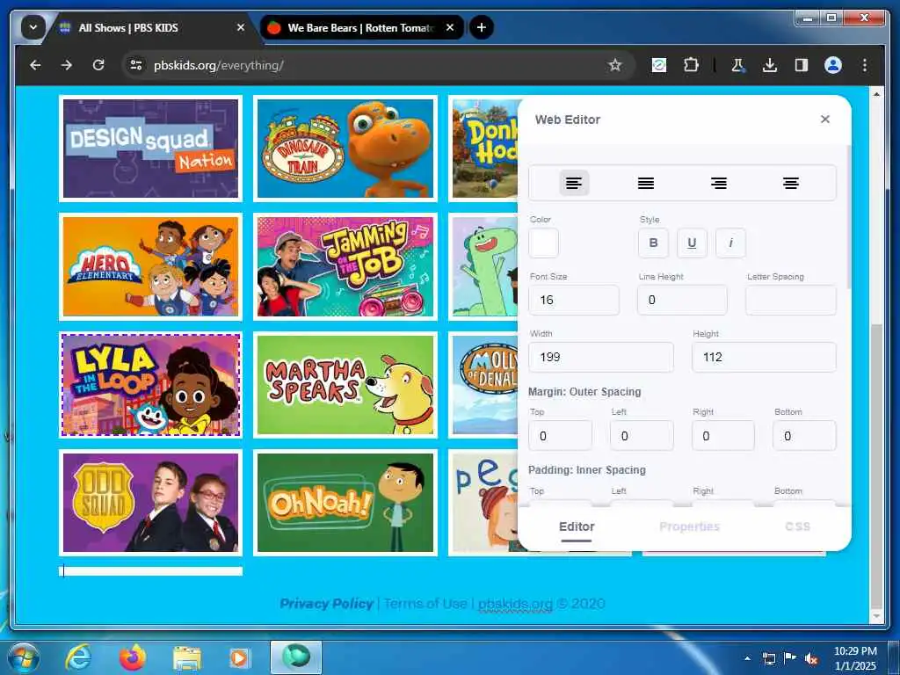Select left text alignment icon
This screenshot has height=675, width=900.
[574, 183]
